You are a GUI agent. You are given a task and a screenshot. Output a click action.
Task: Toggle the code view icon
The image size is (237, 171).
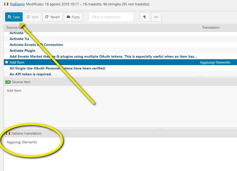[x=156, y=17]
